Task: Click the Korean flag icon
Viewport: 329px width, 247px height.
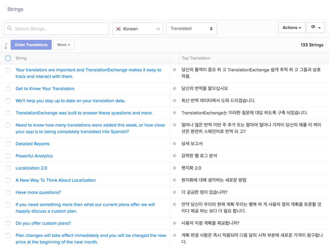Action: (118, 29)
